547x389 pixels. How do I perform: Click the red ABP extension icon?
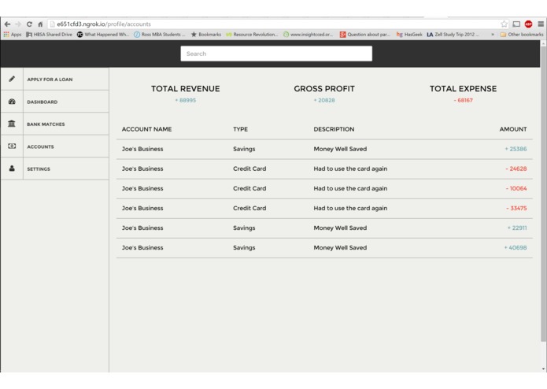click(529, 24)
